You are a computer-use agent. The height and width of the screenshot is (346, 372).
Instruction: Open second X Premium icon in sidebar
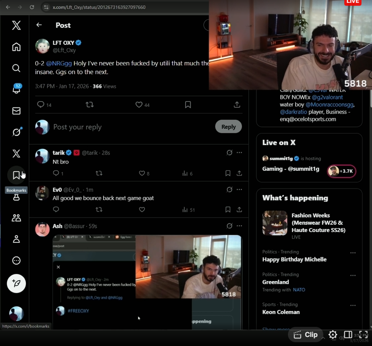point(16,154)
